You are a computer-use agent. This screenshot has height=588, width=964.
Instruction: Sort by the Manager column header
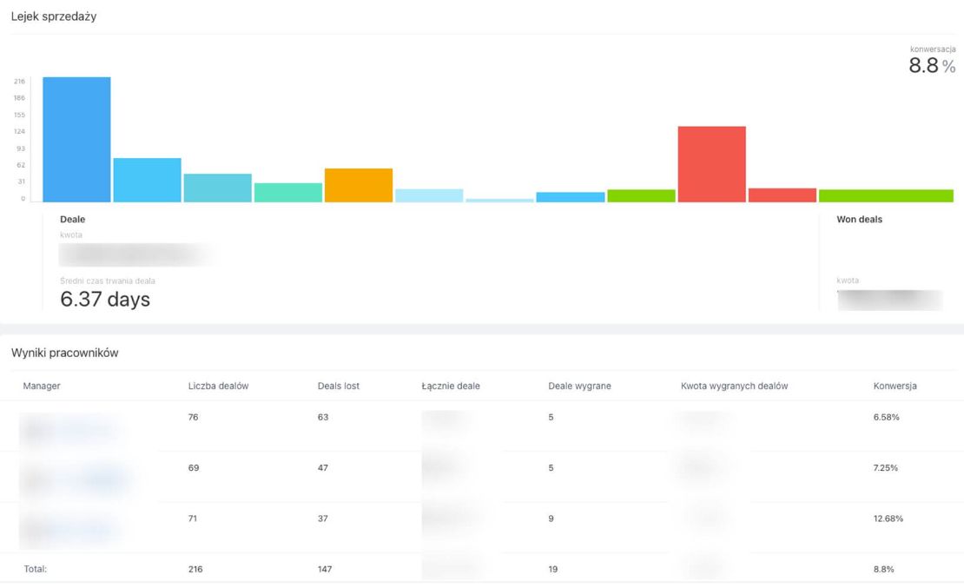coord(42,386)
